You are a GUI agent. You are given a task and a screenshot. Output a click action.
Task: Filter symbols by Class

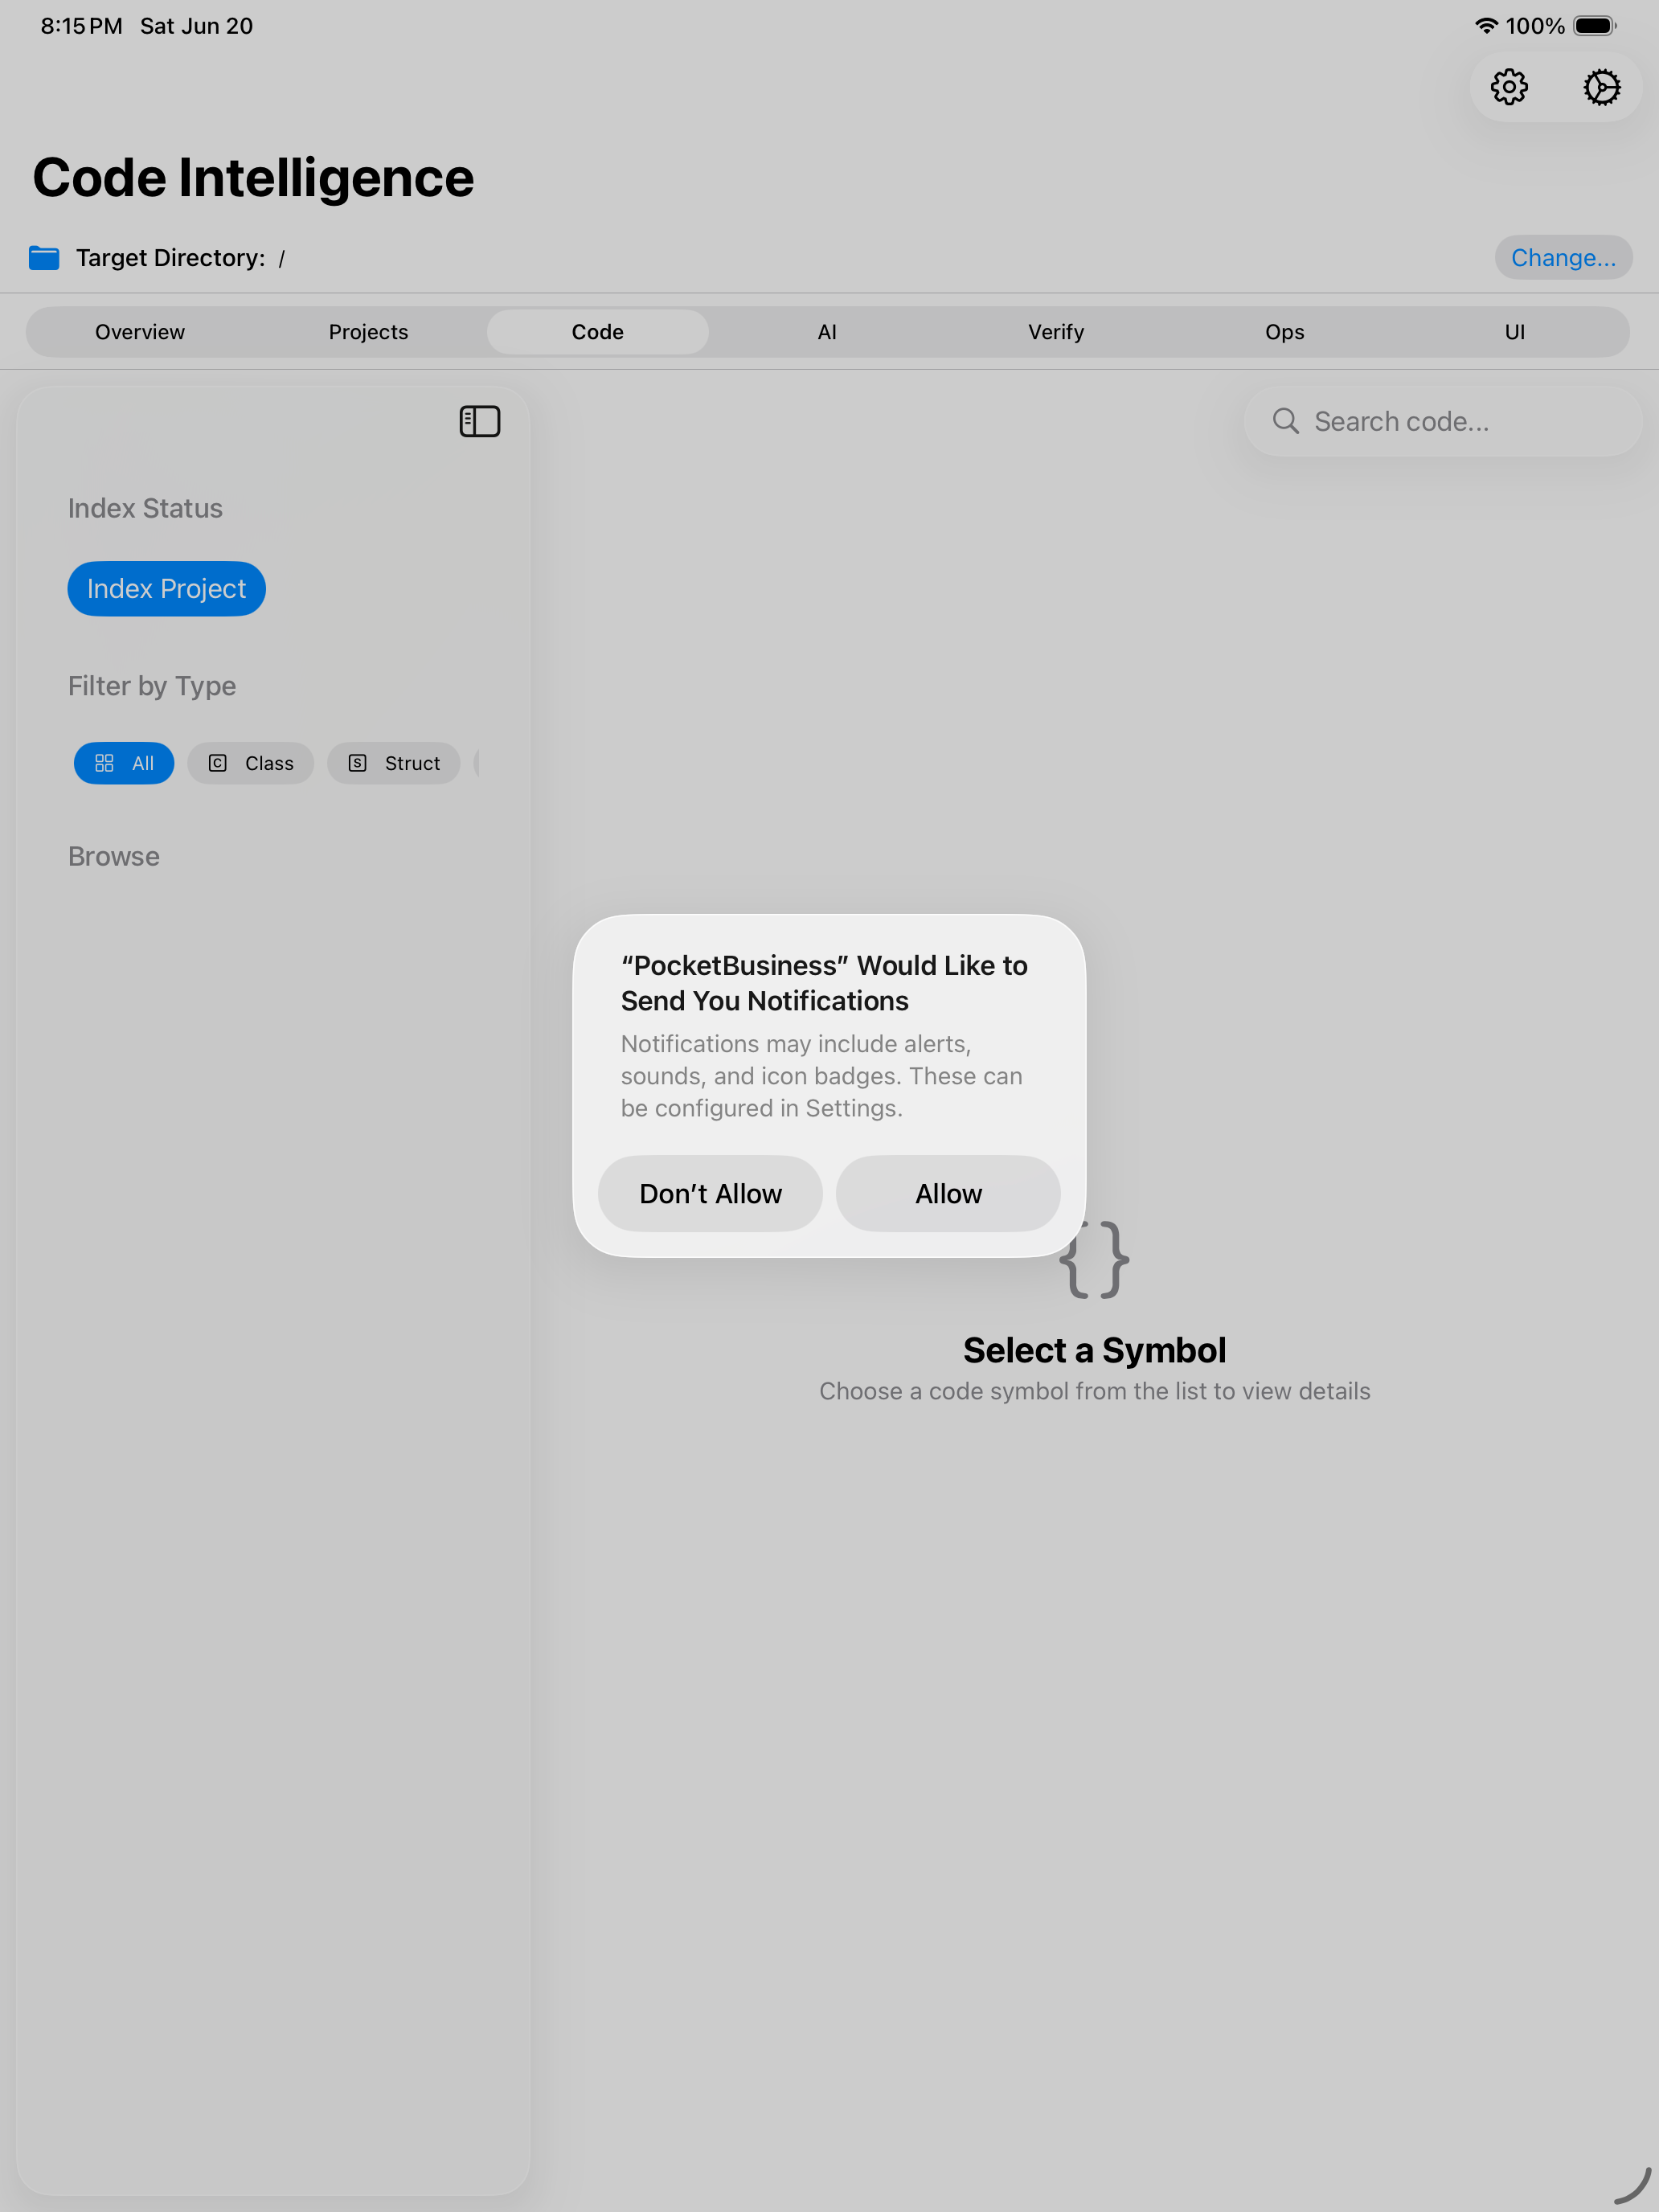251,763
